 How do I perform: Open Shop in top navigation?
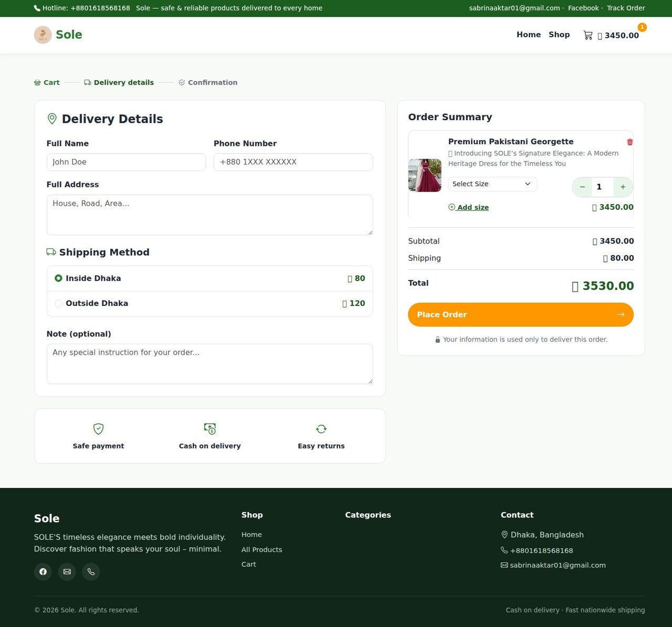pos(559,35)
